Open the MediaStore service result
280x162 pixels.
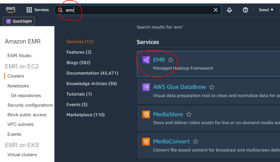tap(168, 114)
